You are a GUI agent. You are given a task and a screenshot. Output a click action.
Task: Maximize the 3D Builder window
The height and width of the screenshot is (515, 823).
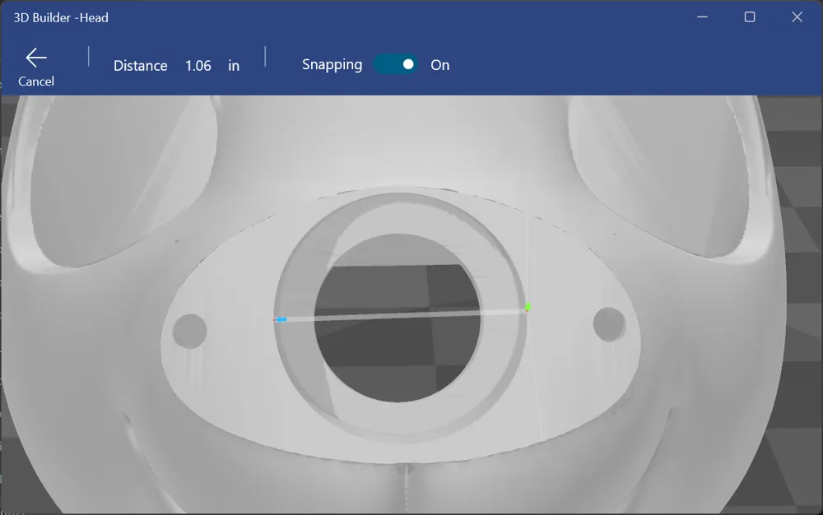[750, 16]
